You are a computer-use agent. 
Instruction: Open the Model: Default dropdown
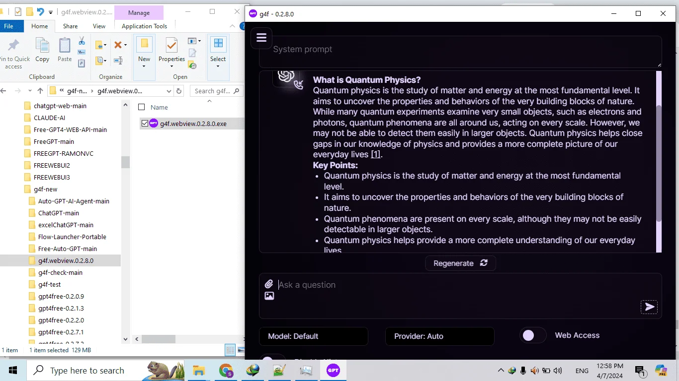[314, 336]
